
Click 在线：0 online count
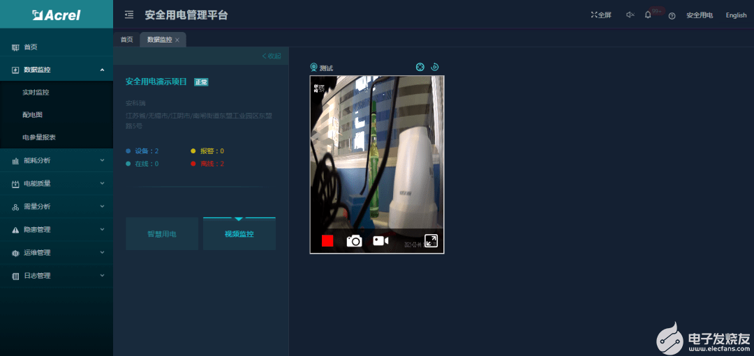142,164
